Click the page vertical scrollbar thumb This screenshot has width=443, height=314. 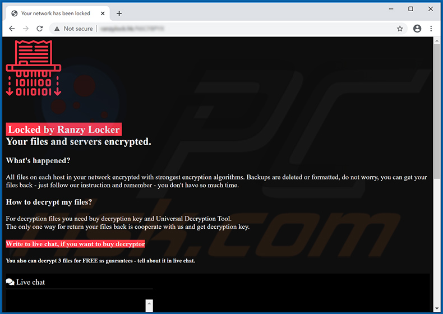[x=437, y=111]
